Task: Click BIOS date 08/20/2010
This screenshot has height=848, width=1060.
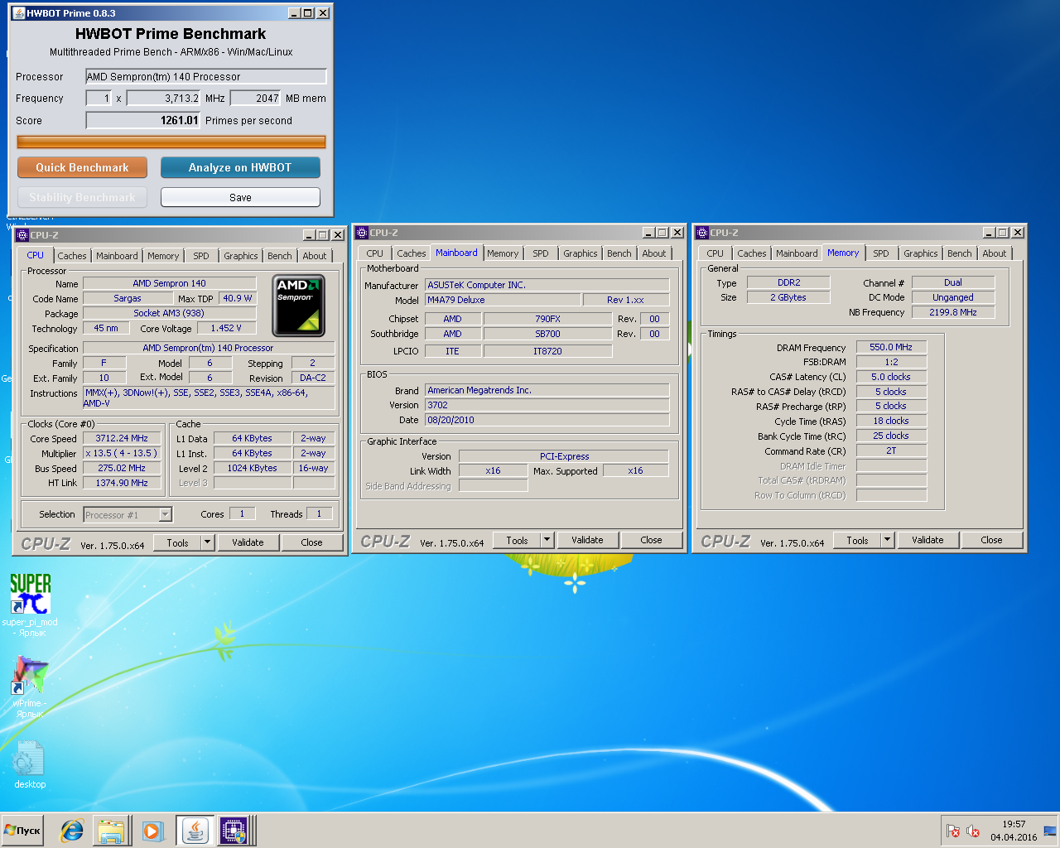Action: (547, 420)
